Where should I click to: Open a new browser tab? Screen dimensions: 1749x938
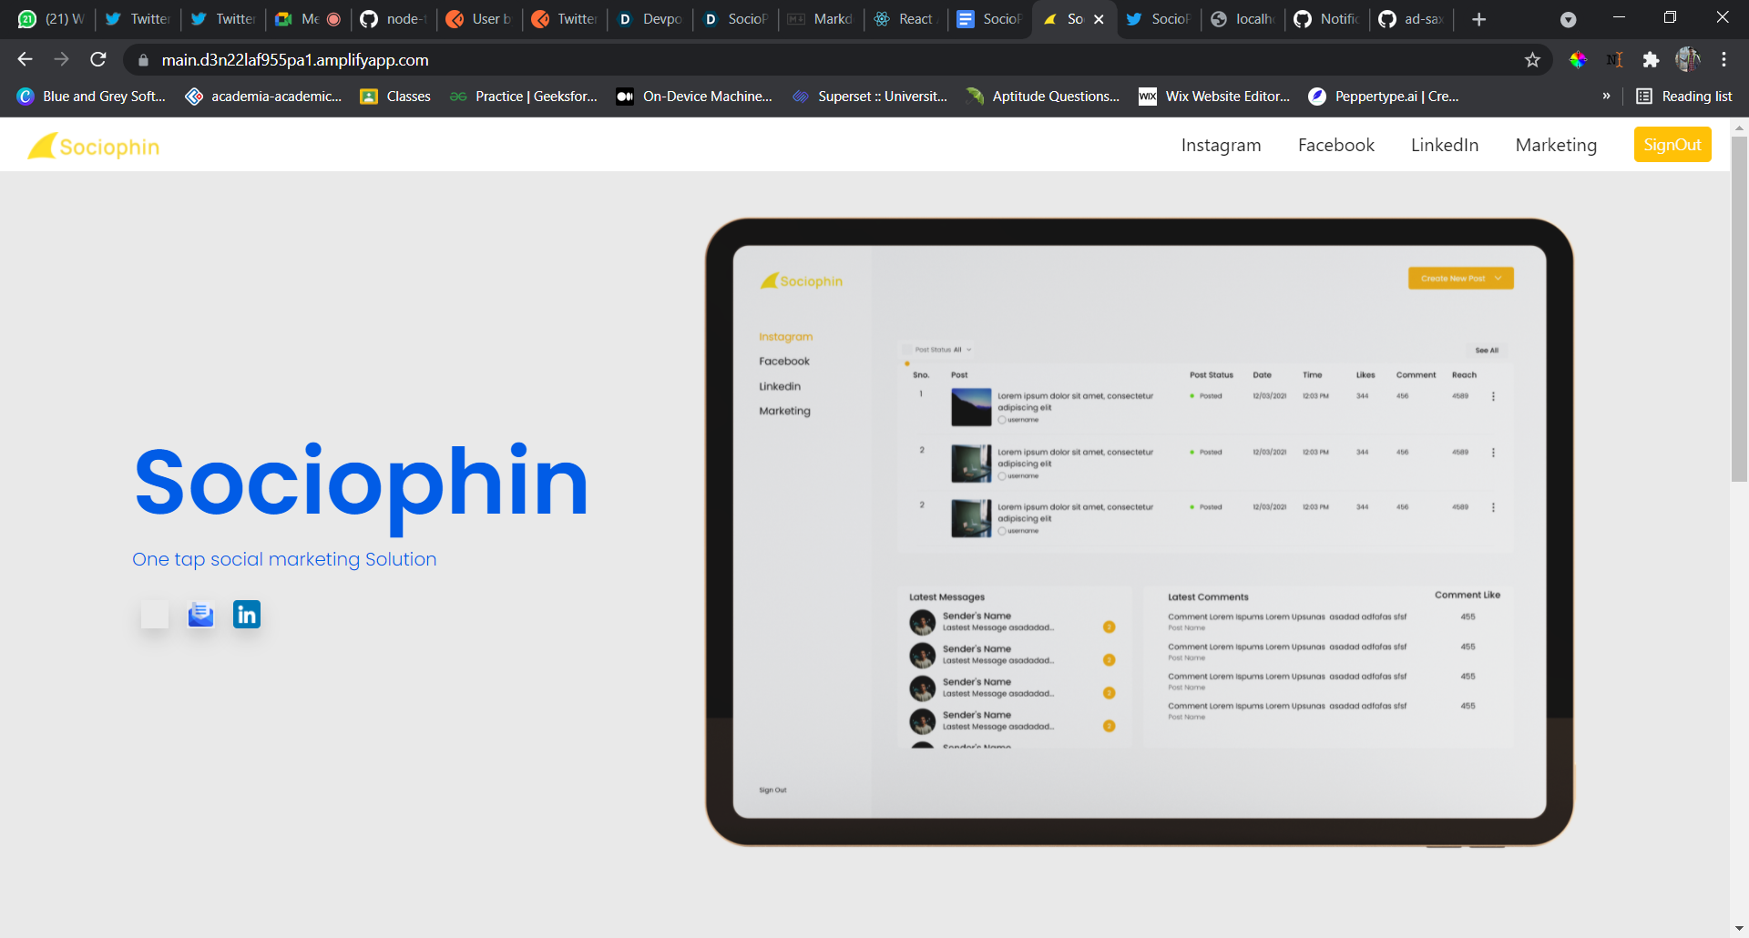pos(1478,19)
